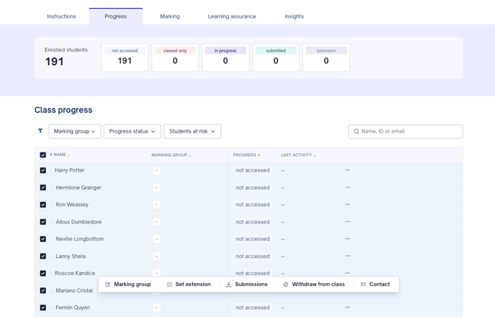Image resolution: width=495 pixels, height=317 pixels.
Task: Open more options for Neville Longbottom
Action: pyautogui.click(x=347, y=239)
